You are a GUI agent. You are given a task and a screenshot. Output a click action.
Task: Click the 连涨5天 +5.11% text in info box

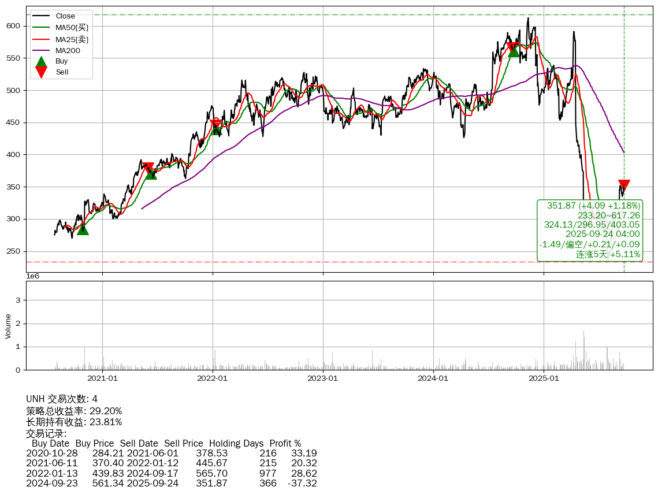point(608,254)
